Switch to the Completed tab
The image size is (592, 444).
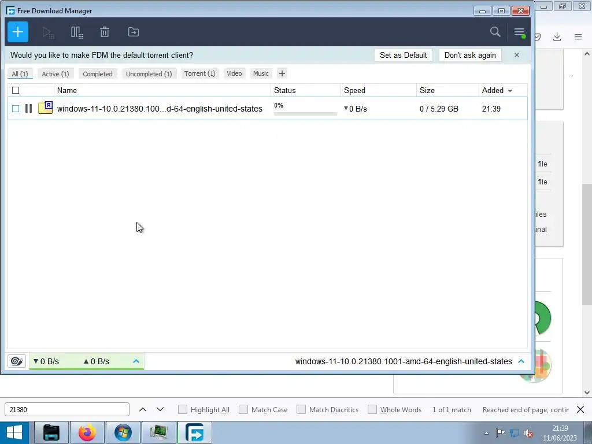pos(98,74)
